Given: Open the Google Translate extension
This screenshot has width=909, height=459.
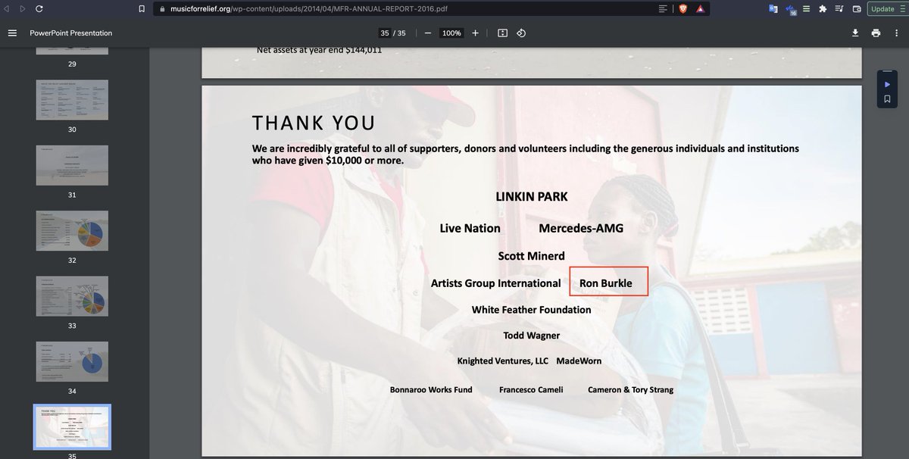Looking at the screenshot, I should 773,9.
